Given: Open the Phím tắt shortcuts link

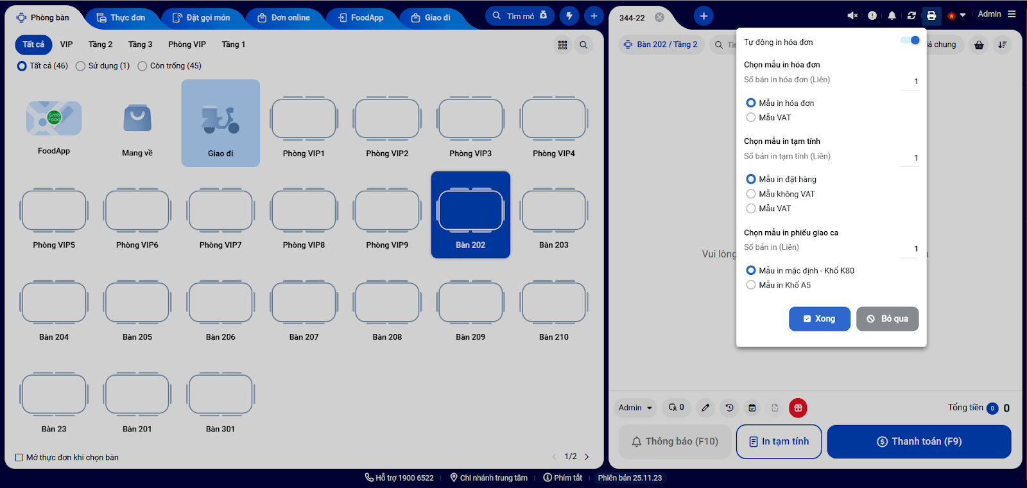Looking at the screenshot, I should point(563,478).
